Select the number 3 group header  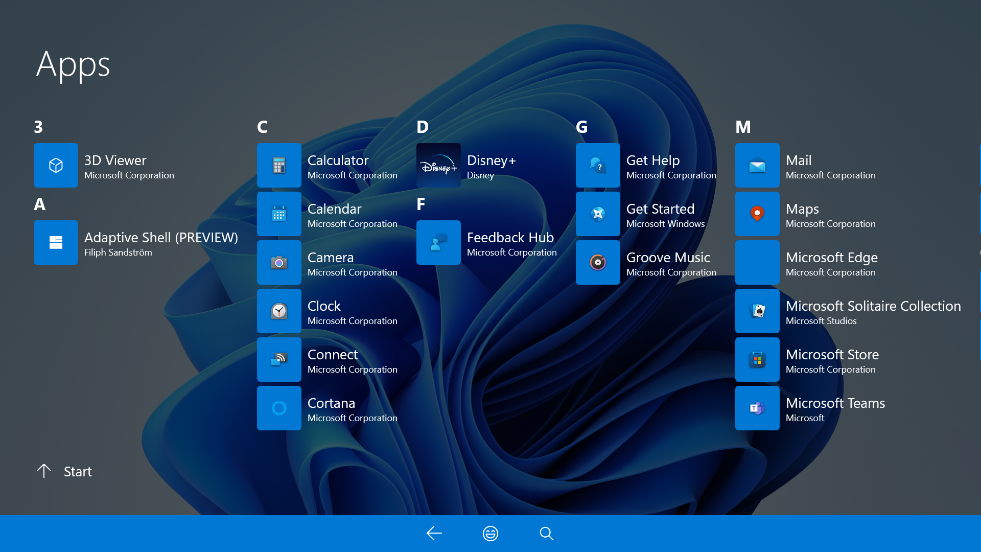[38, 127]
